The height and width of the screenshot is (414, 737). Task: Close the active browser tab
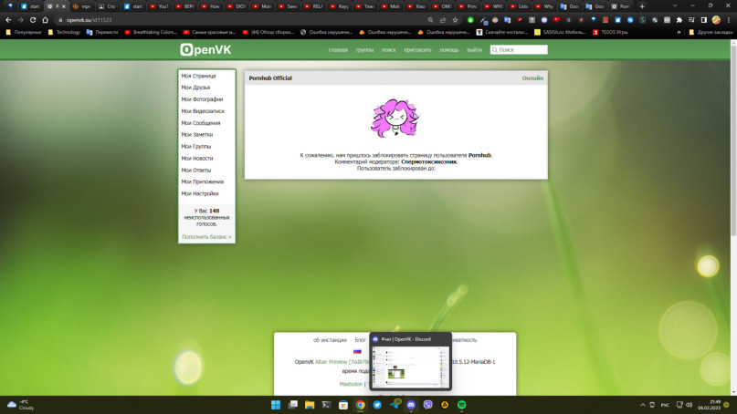point(63,6)
